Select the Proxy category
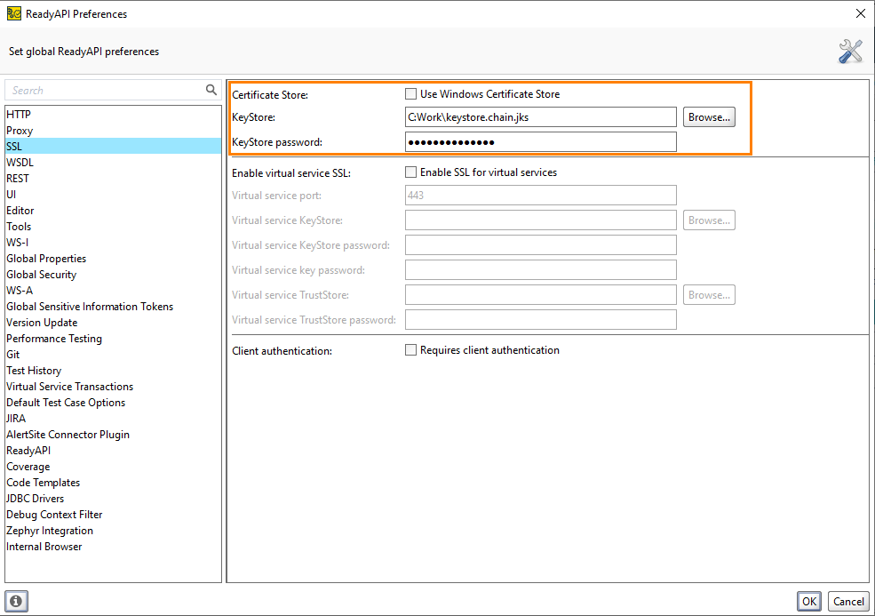Image resolution: width=875 pixels, height=616 pixels. (113, 130)
